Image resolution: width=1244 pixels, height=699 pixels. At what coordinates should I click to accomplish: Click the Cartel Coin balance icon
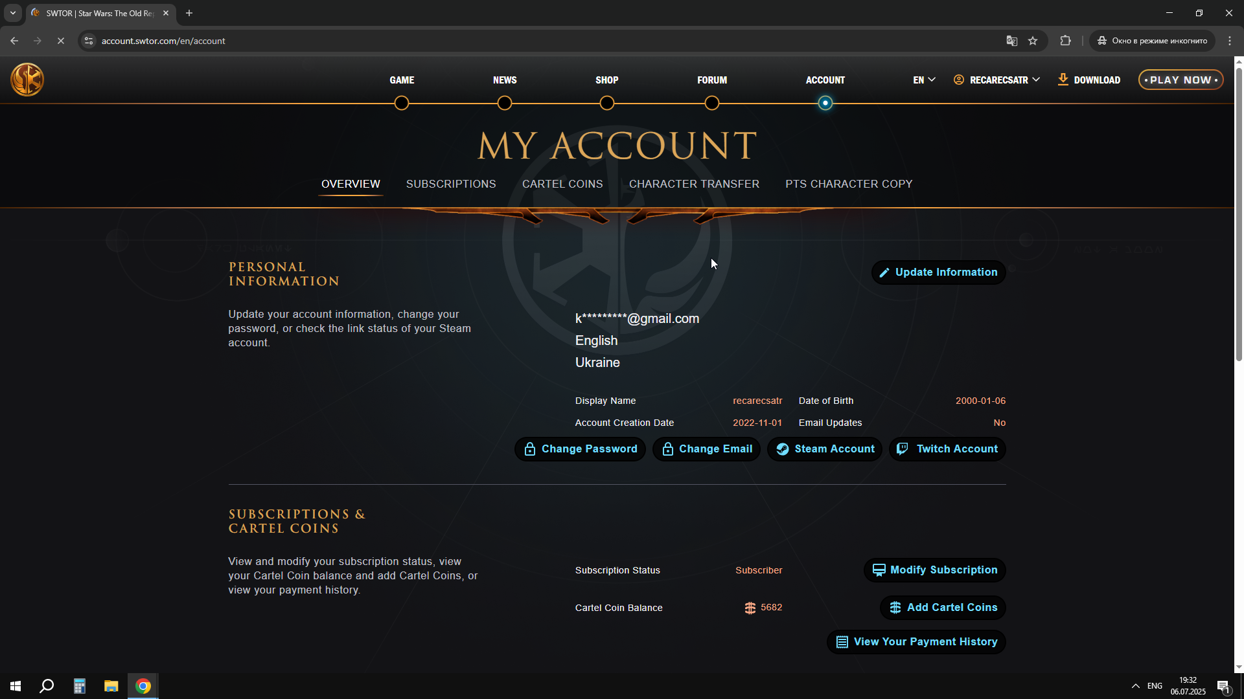click(750, 608)
